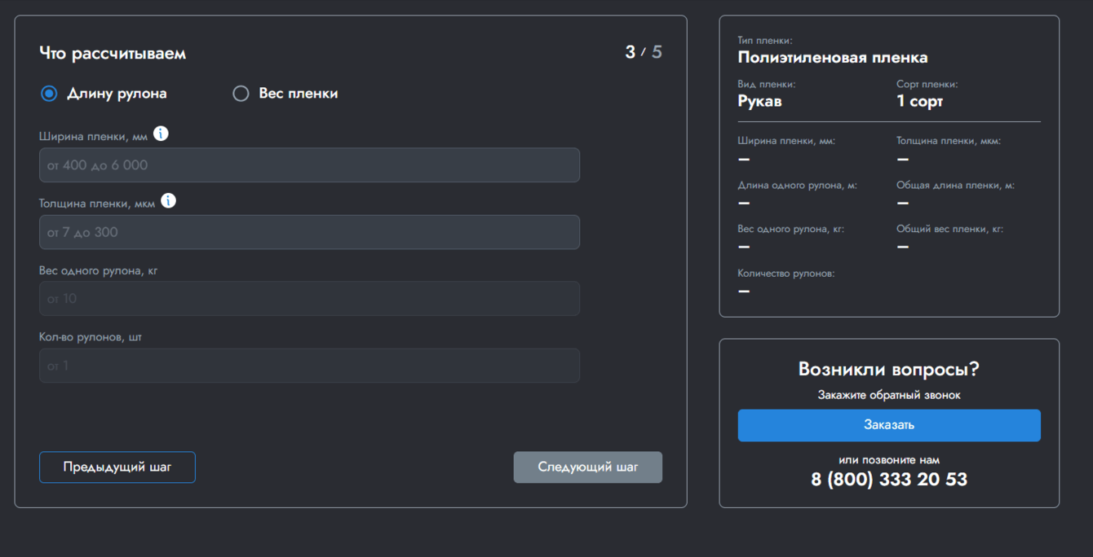This screenshot has width=1093, height=557.
Task: Click the blue Заказать callback button
Action: (889, 425)
